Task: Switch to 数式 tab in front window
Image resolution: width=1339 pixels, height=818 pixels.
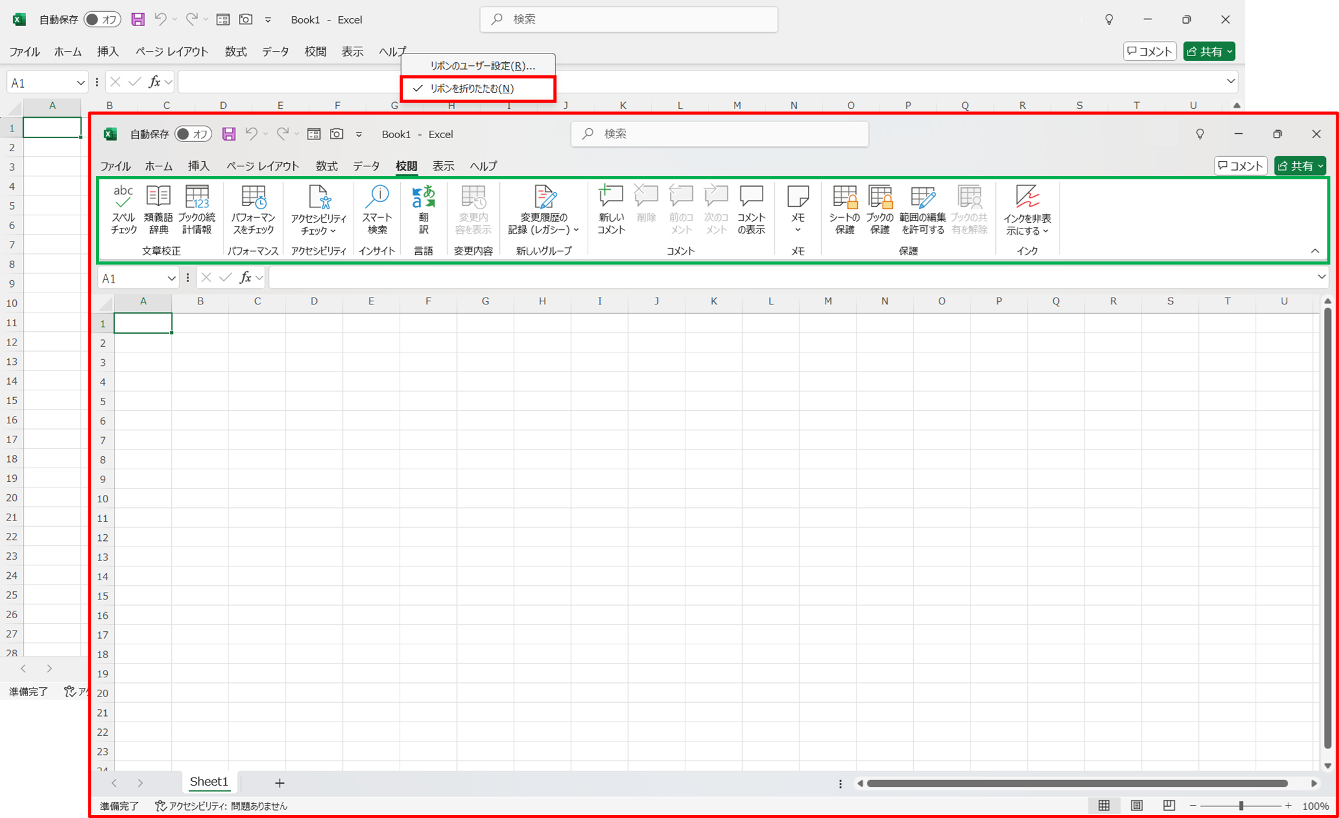Action: coord(326,166)
